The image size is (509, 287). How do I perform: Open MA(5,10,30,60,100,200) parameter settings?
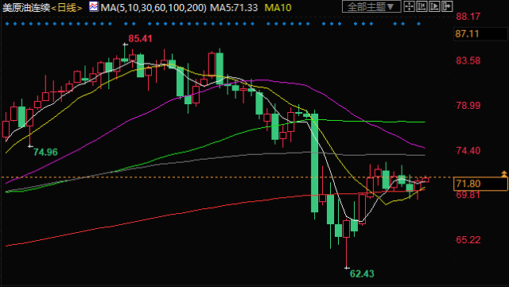(x=153, y=7)
